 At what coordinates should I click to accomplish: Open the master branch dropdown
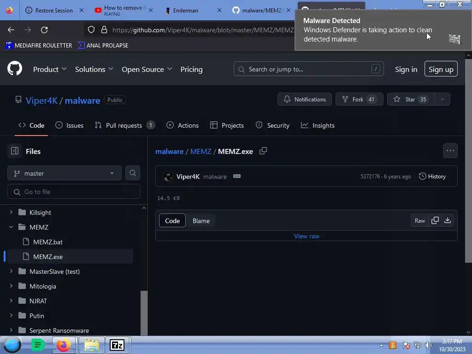click(x=65, y=173)
